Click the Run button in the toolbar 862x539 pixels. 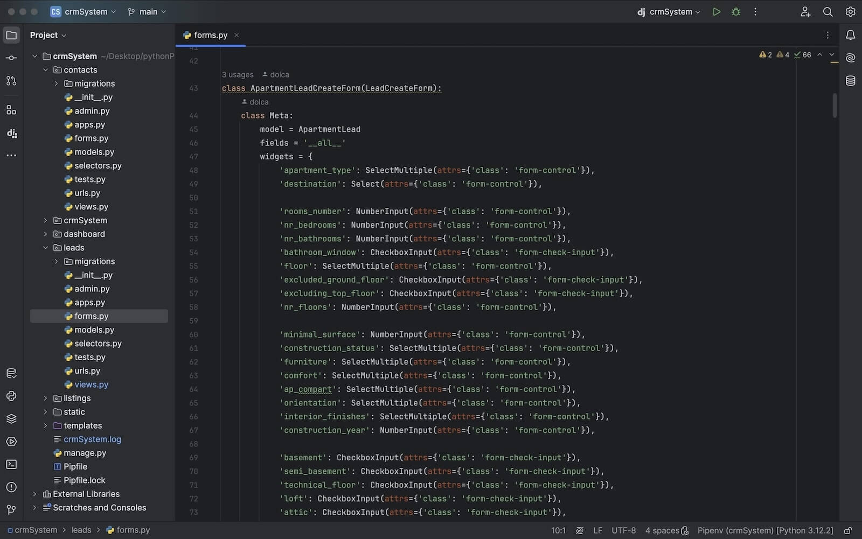point(716,12)
